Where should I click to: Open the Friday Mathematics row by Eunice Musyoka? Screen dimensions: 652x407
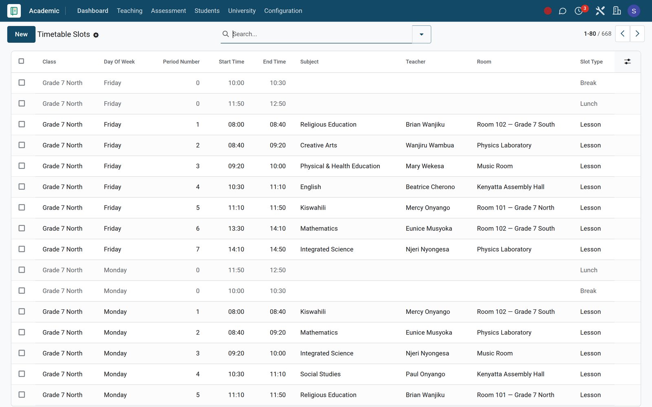click(x=326, y=228)
